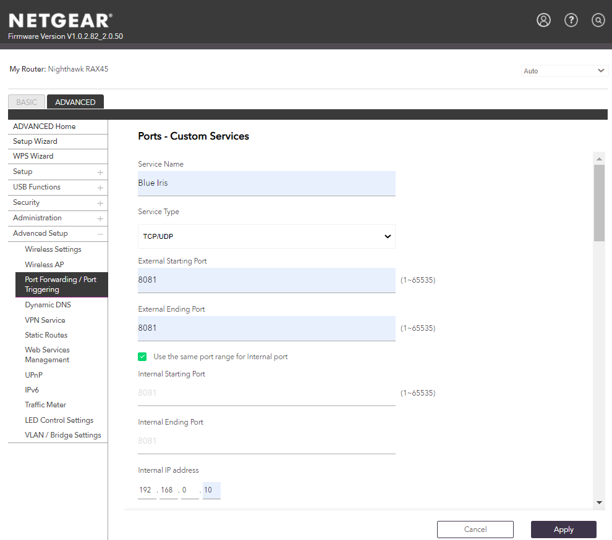Viewport: 612px width, 540px height.
Task: Click the Cancel button
Action: pyautogui.click(x=475, y=530)
